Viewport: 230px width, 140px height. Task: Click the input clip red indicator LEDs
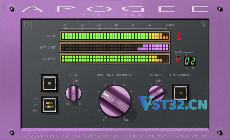178,36
